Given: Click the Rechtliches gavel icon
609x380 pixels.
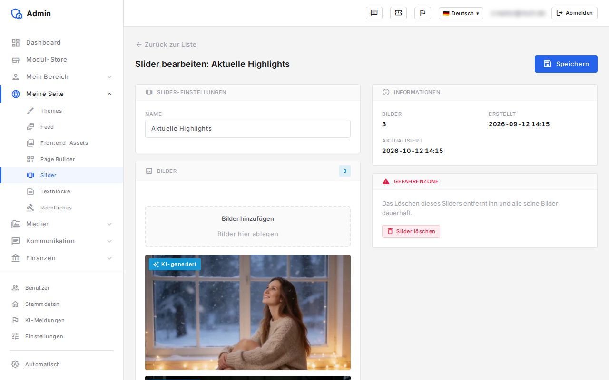Looking at the screenshot, I should click(30, 208).
